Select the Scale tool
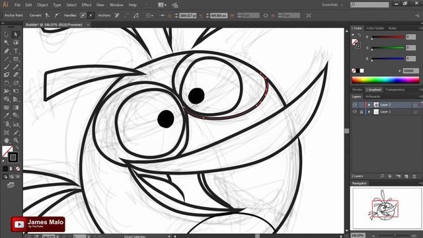 point(16,83)
